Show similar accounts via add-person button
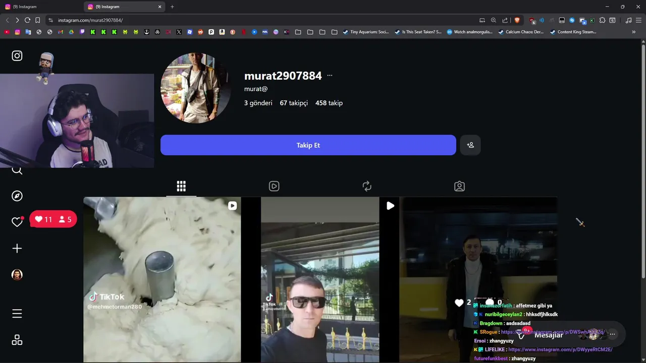The width and height of the screenshot is (646, 363). coord(470,145)
